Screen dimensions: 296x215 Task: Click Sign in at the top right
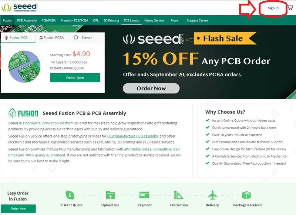273,8
